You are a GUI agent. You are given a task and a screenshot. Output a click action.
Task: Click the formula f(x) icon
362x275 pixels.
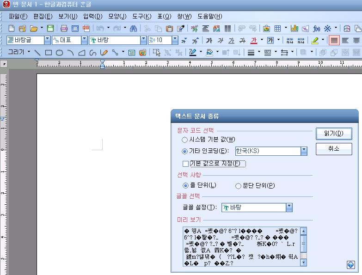click(316, 28)
